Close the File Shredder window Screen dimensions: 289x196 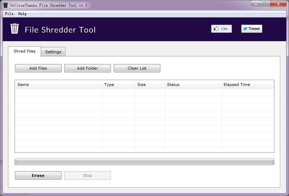(278, 3)
